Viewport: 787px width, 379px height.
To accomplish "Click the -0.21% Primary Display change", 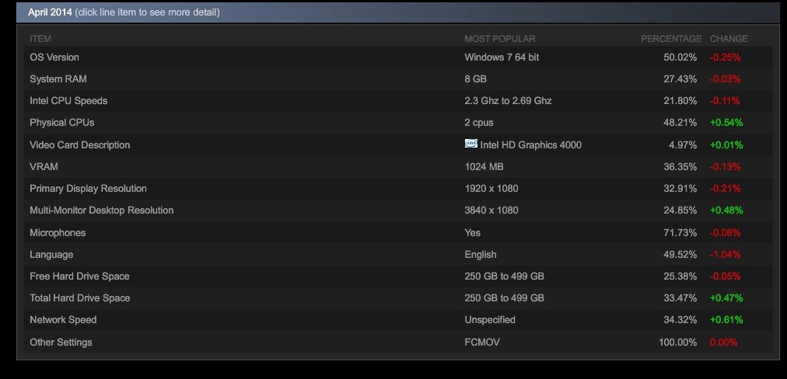I will pos(726,189).
